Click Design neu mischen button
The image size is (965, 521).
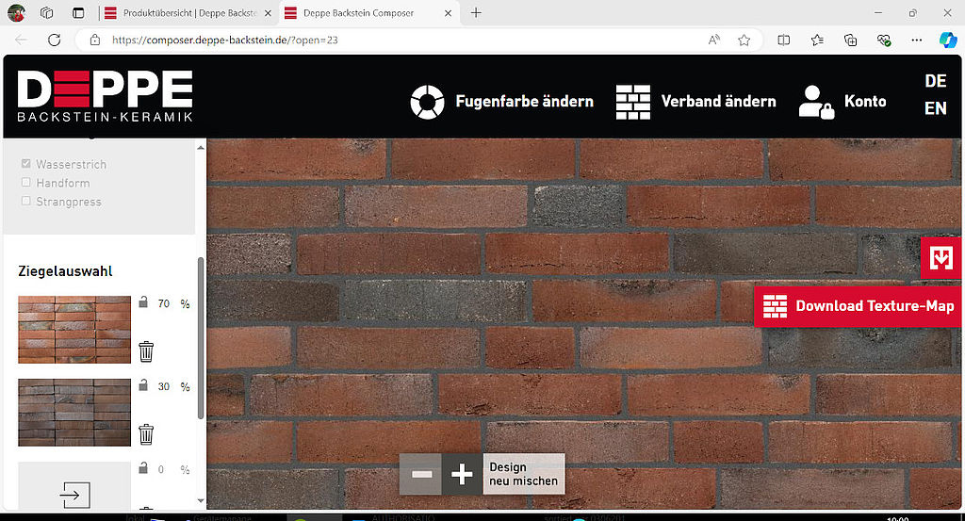tap(523, 474)
